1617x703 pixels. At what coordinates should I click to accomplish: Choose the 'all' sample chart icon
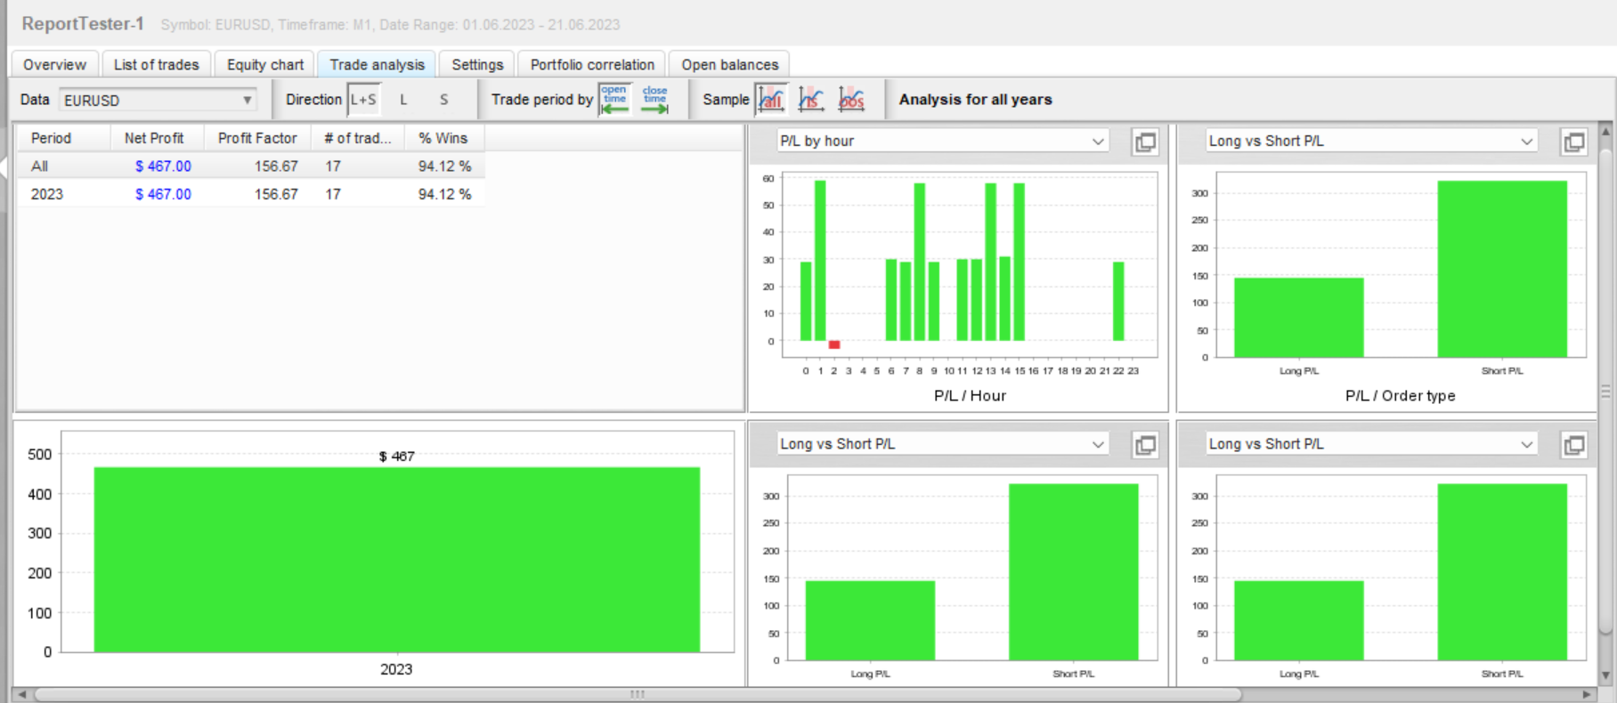771,99
